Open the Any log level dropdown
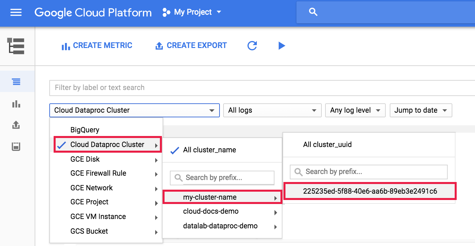Screen dimensions: 475x246 click(355, 110)
